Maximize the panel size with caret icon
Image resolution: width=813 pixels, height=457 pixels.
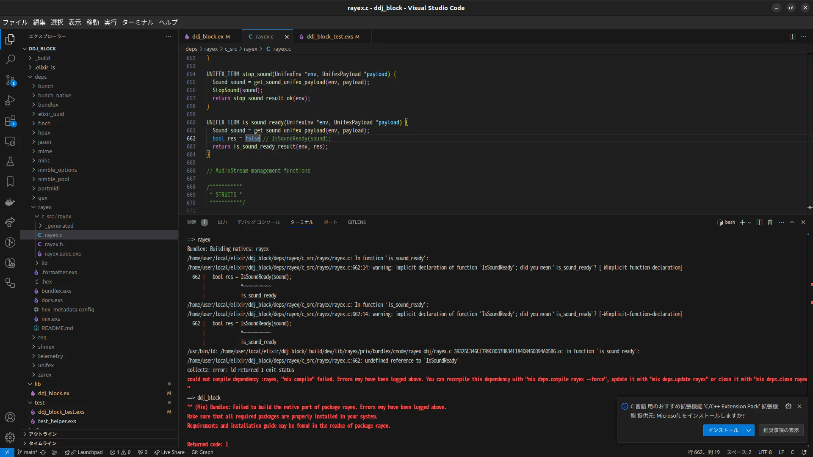click(x=792, y=223)
